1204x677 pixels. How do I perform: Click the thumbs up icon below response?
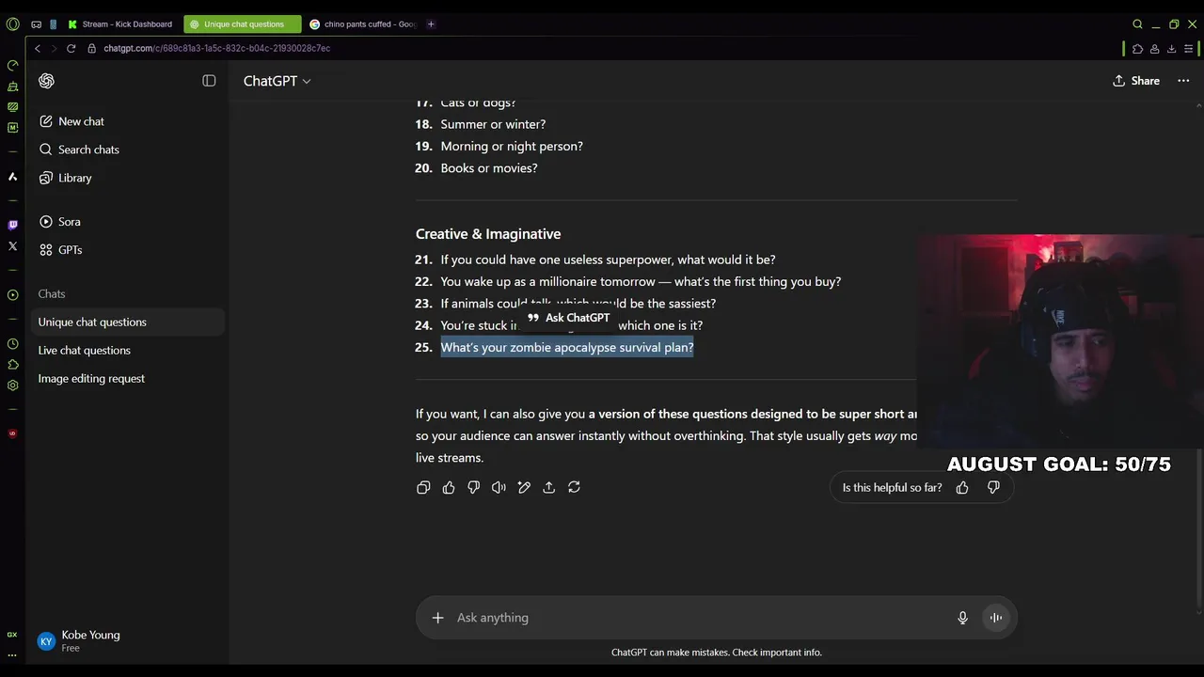pos(449,487)
